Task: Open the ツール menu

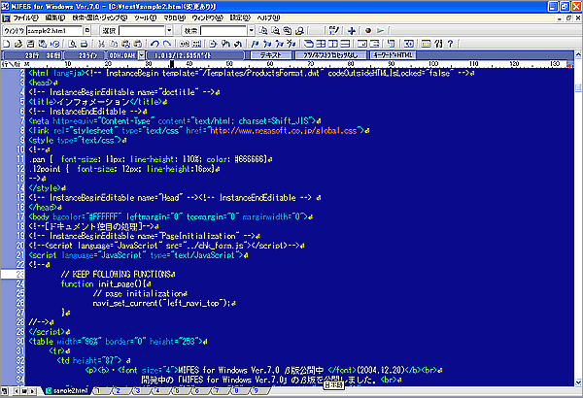Action: tap(145, 17)
